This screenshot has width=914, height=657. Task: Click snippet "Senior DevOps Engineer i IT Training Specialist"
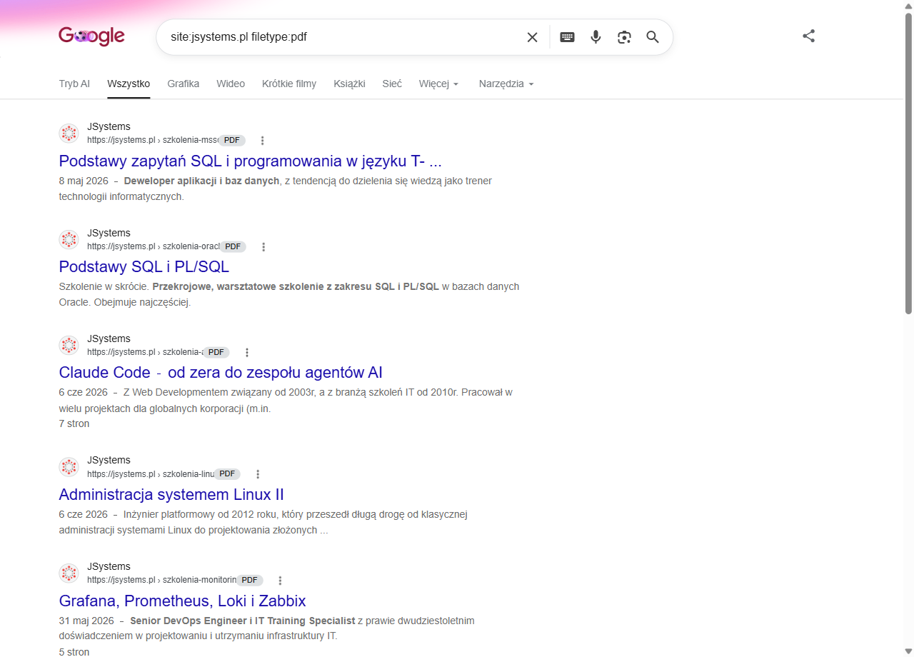[x=243, y=621]
